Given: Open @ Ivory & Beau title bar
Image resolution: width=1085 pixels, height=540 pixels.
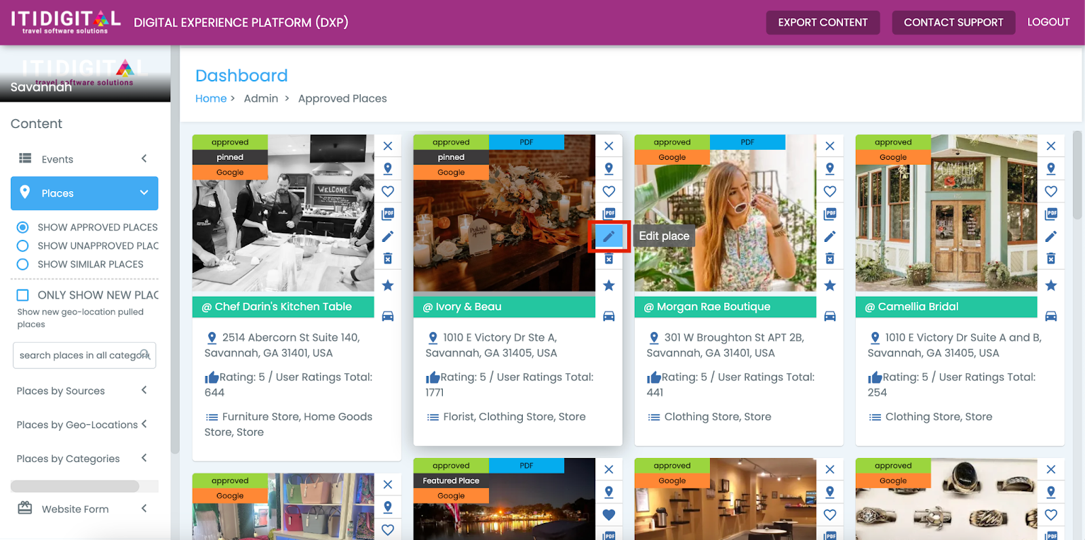Looking at the screenshot, I should coord(504,307).
